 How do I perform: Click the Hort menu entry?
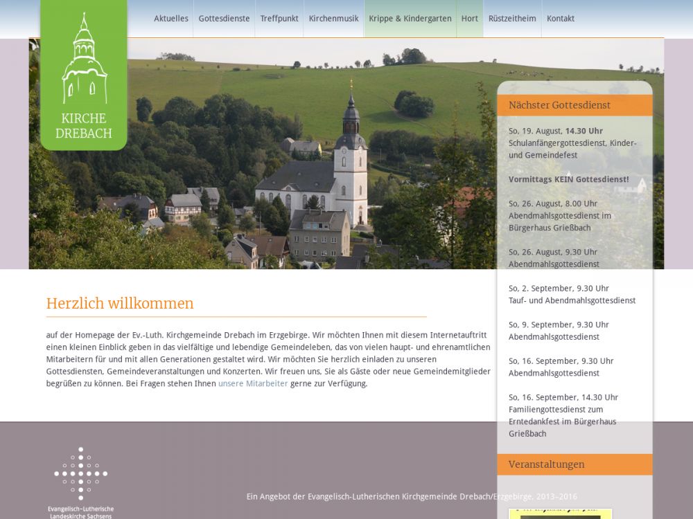(x=470, y=19)
